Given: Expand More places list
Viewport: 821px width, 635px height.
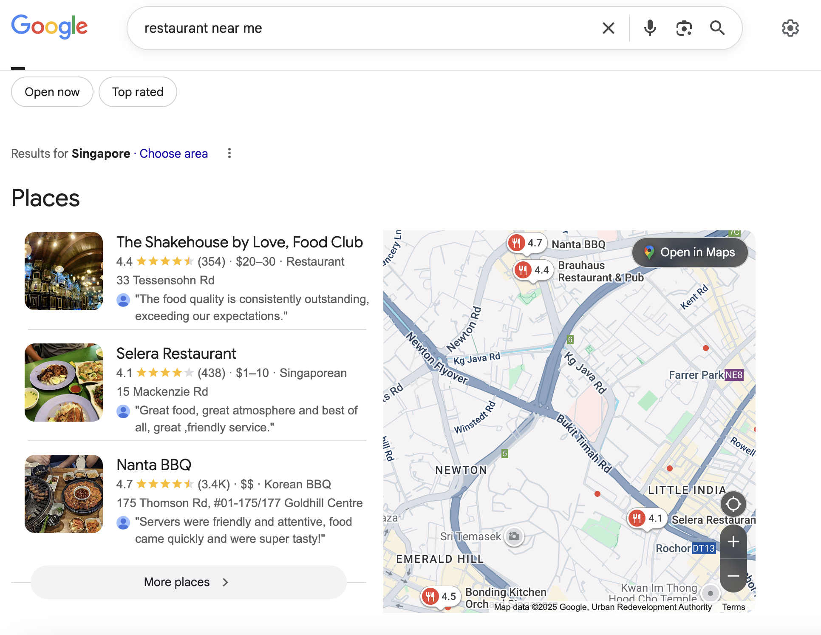Looking at the screenshot, I should 189,582.
